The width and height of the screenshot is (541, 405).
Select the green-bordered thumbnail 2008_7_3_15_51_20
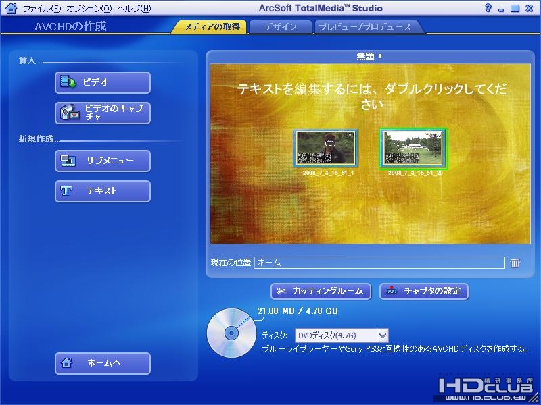[x=413, y=148]
